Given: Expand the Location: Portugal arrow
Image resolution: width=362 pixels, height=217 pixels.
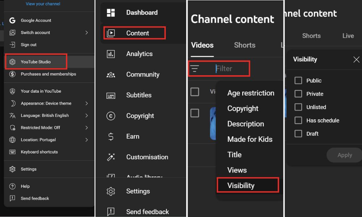Looking at the screenshot, I should [87, 140].
